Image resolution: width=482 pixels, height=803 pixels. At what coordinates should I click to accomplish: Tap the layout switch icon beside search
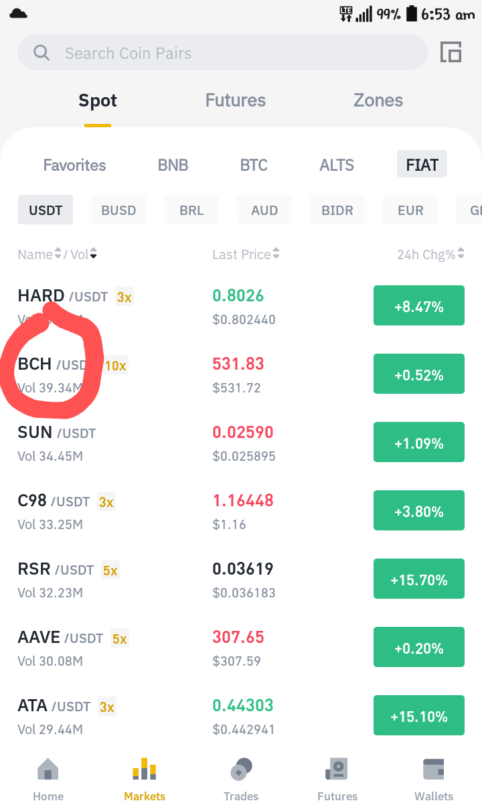tap(451, 52)
